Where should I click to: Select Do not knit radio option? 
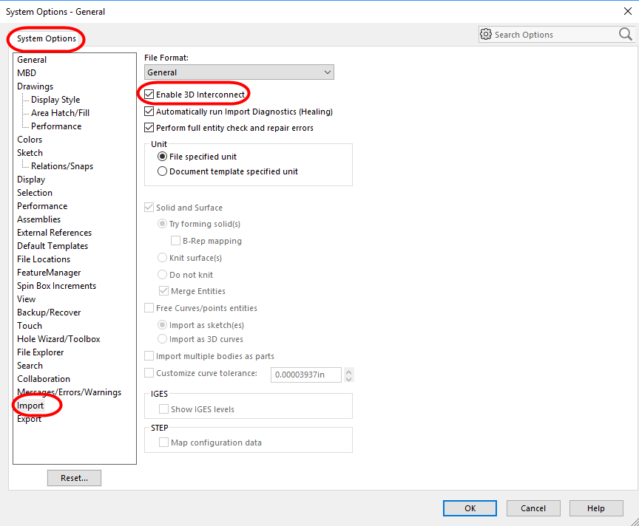[x=162, y=275]
